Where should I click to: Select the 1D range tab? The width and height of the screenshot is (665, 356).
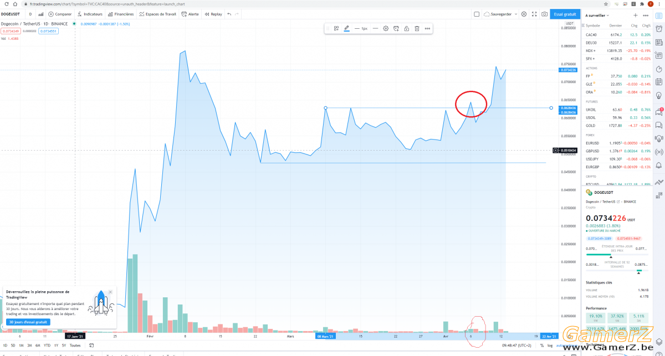click(x=6, y=345)
